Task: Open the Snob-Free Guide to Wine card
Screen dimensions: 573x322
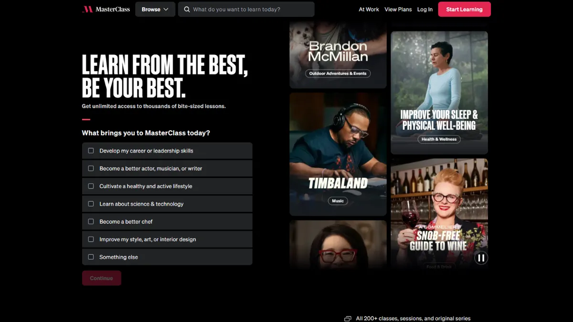Action: pos(439,214)
